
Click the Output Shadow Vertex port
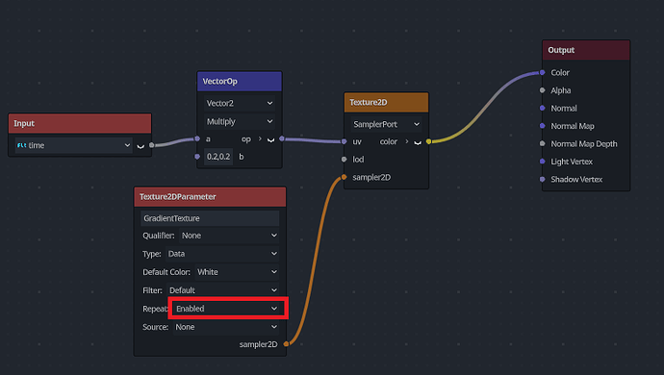(542, 179)
